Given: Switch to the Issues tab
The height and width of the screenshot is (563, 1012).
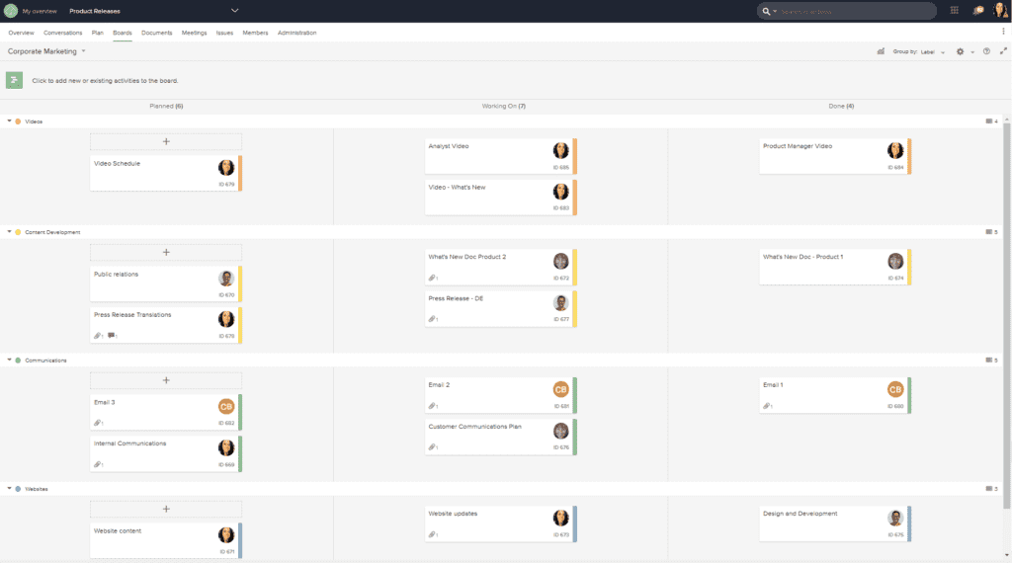Looking at the screenshot, I should coord(224,33).
